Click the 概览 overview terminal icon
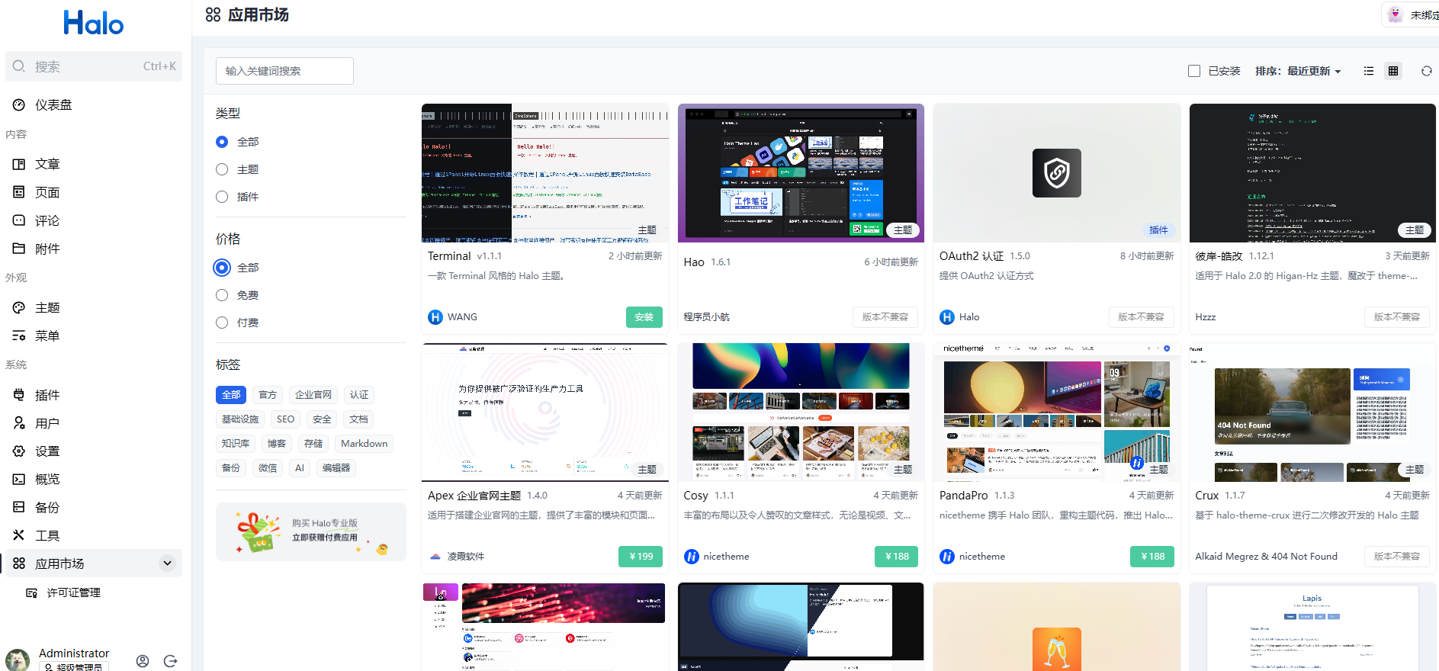Image resolution: width=1439 pixels, height=671 pixels. click(19, 480)
